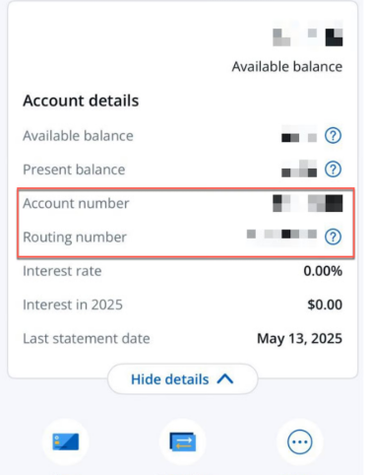Click the Last statement date label
This screenshot has height=475, width=370.
[87, 339]
